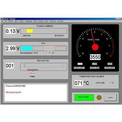The width and height of the screenshot is (122, 122).
Task: Click the LPG ON RPM value field
Action: (95, 64)
